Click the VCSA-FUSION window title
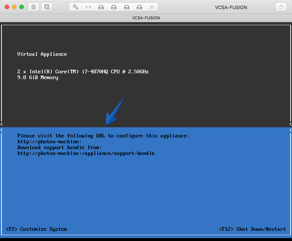The width and height of the screenshot is (292, 241). [x=231, y=7]
